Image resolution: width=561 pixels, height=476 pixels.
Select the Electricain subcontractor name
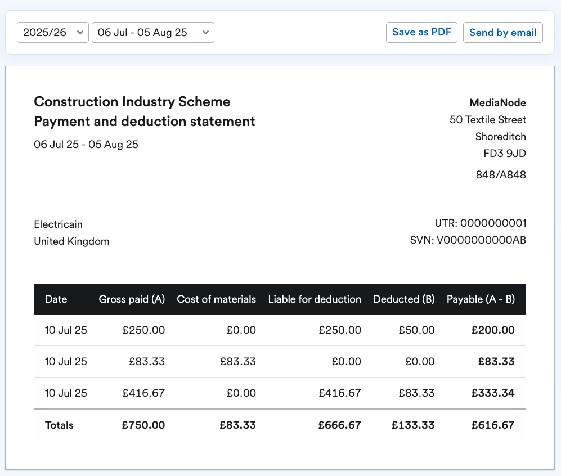click(x=59, y=224)
